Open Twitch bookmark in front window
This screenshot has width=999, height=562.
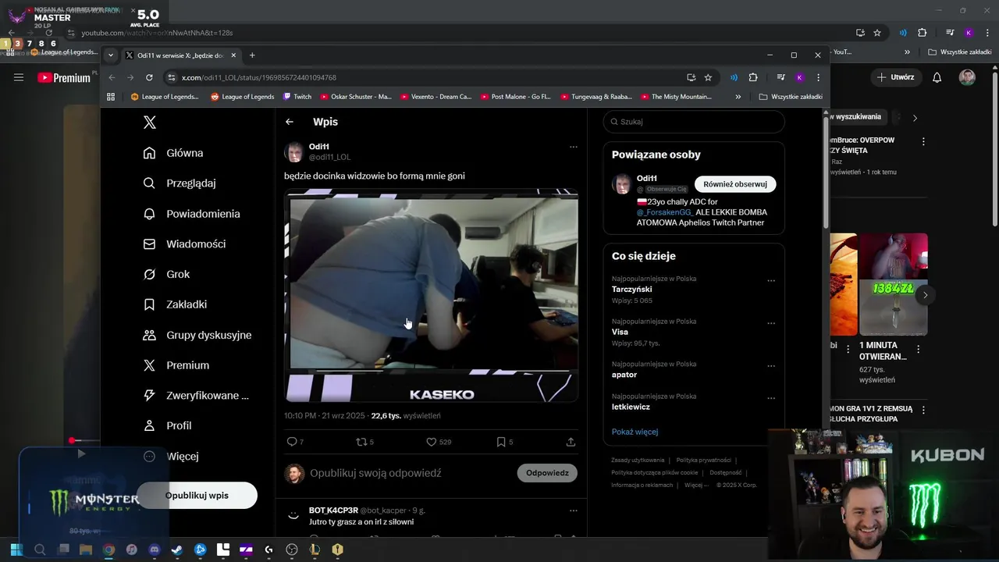tap(297, 97)
